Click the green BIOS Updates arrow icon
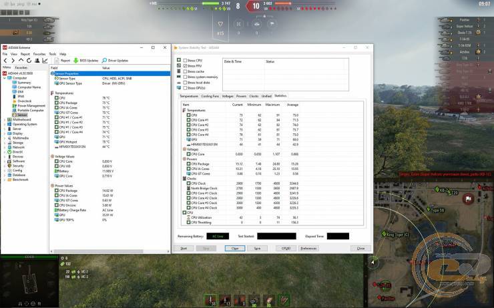 [75, 61]
